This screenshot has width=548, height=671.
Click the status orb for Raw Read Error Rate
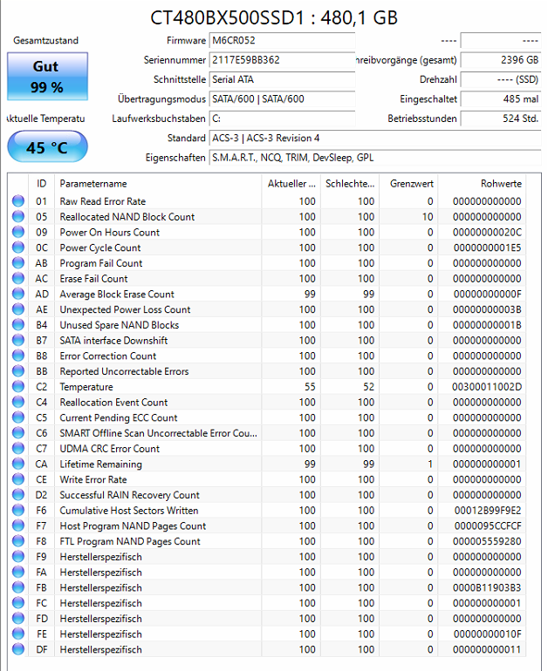(x=18, y=200)
